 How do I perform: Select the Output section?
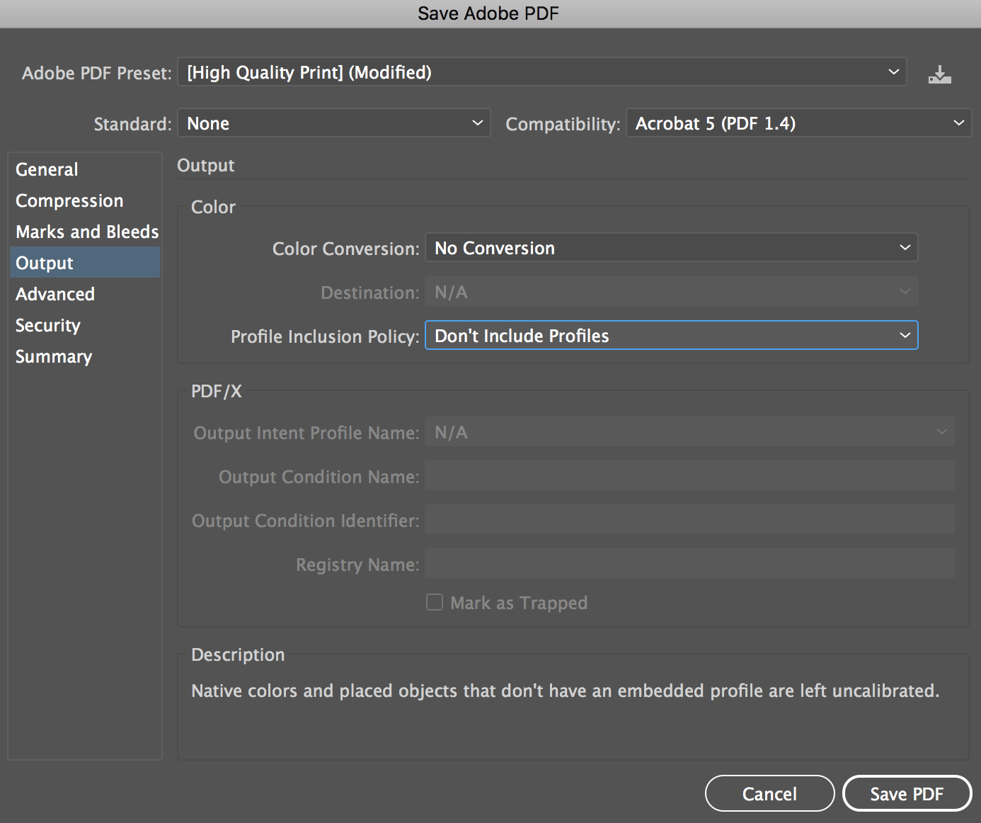tap(84, 263)
